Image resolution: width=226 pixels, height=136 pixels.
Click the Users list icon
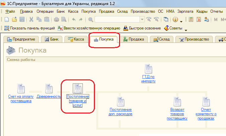point(207,19)
